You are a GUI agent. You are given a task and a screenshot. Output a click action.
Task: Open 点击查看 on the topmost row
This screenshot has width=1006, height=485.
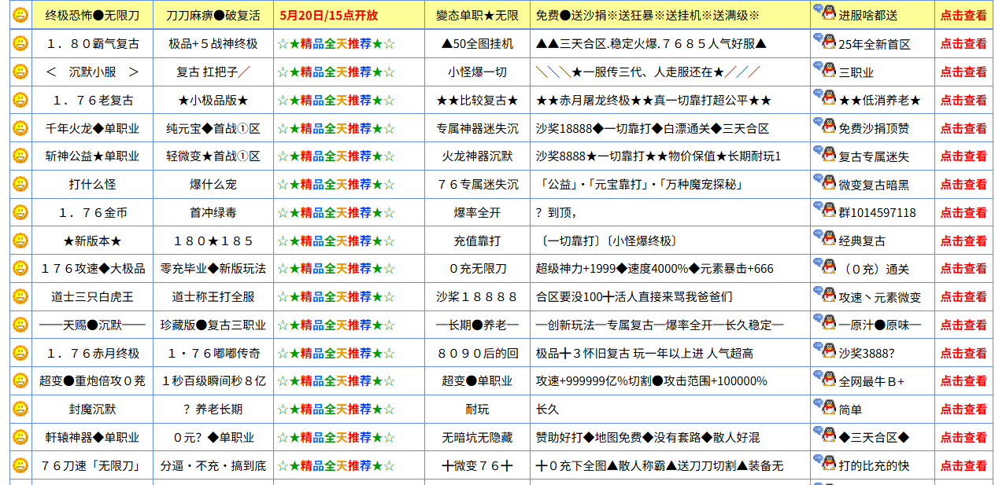click(963, 13)
